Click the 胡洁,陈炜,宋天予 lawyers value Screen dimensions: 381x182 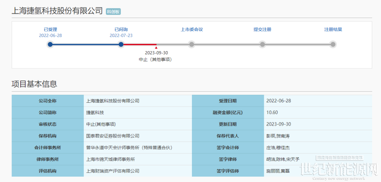pyautogui.click(x=283, y=159)
